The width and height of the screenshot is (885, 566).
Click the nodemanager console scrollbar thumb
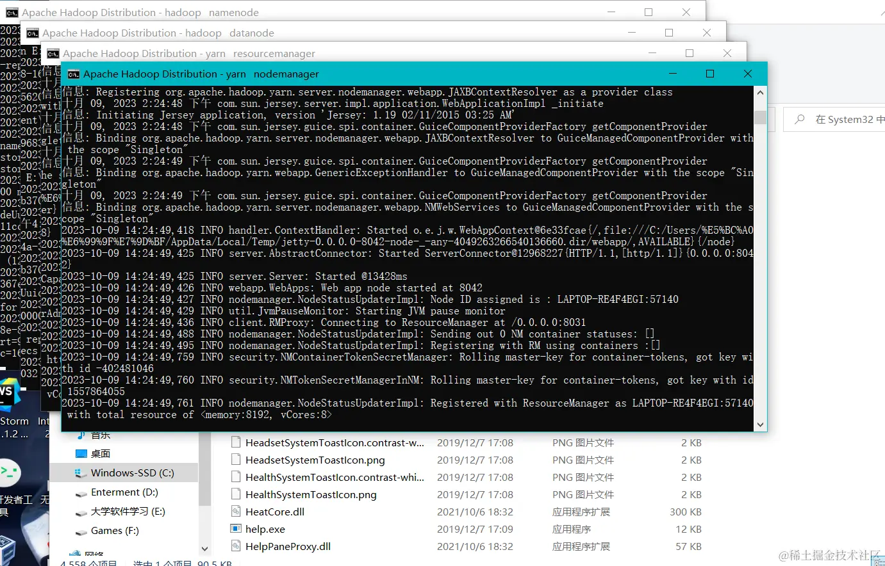[761, 117]
